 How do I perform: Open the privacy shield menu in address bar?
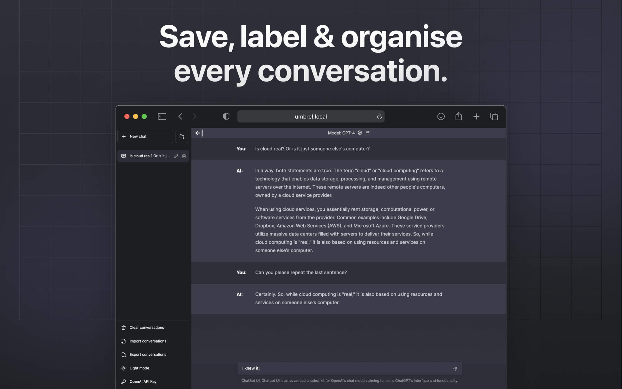226,116
